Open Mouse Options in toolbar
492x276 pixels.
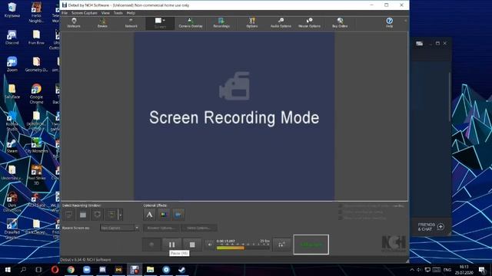[x=309, y=23]
